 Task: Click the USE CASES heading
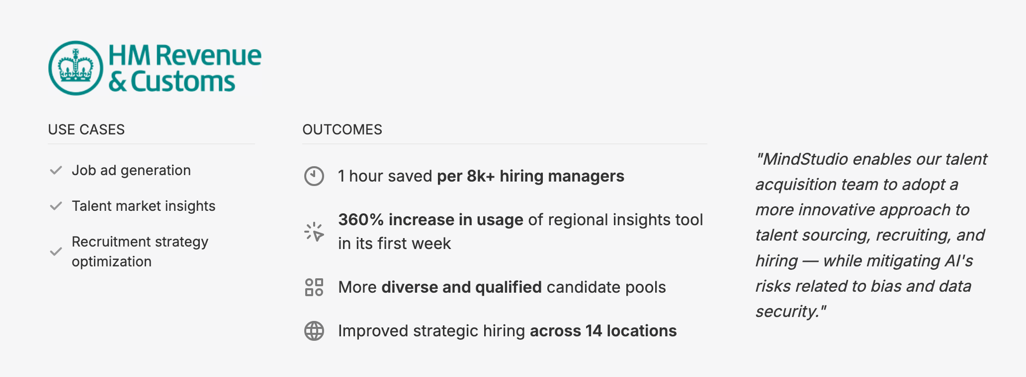tap(86, 129)
